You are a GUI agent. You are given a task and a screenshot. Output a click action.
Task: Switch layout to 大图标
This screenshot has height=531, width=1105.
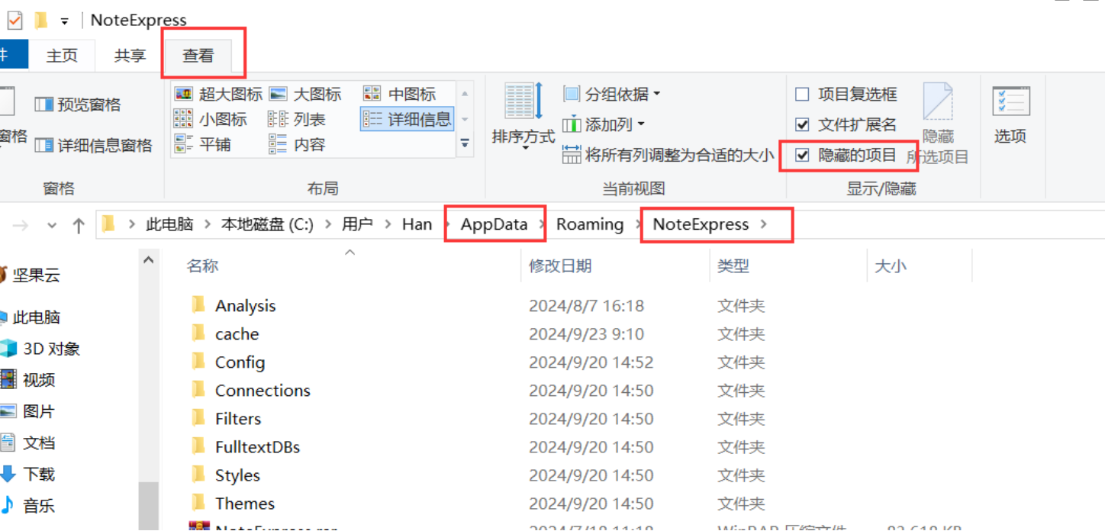tap(305, 94)
